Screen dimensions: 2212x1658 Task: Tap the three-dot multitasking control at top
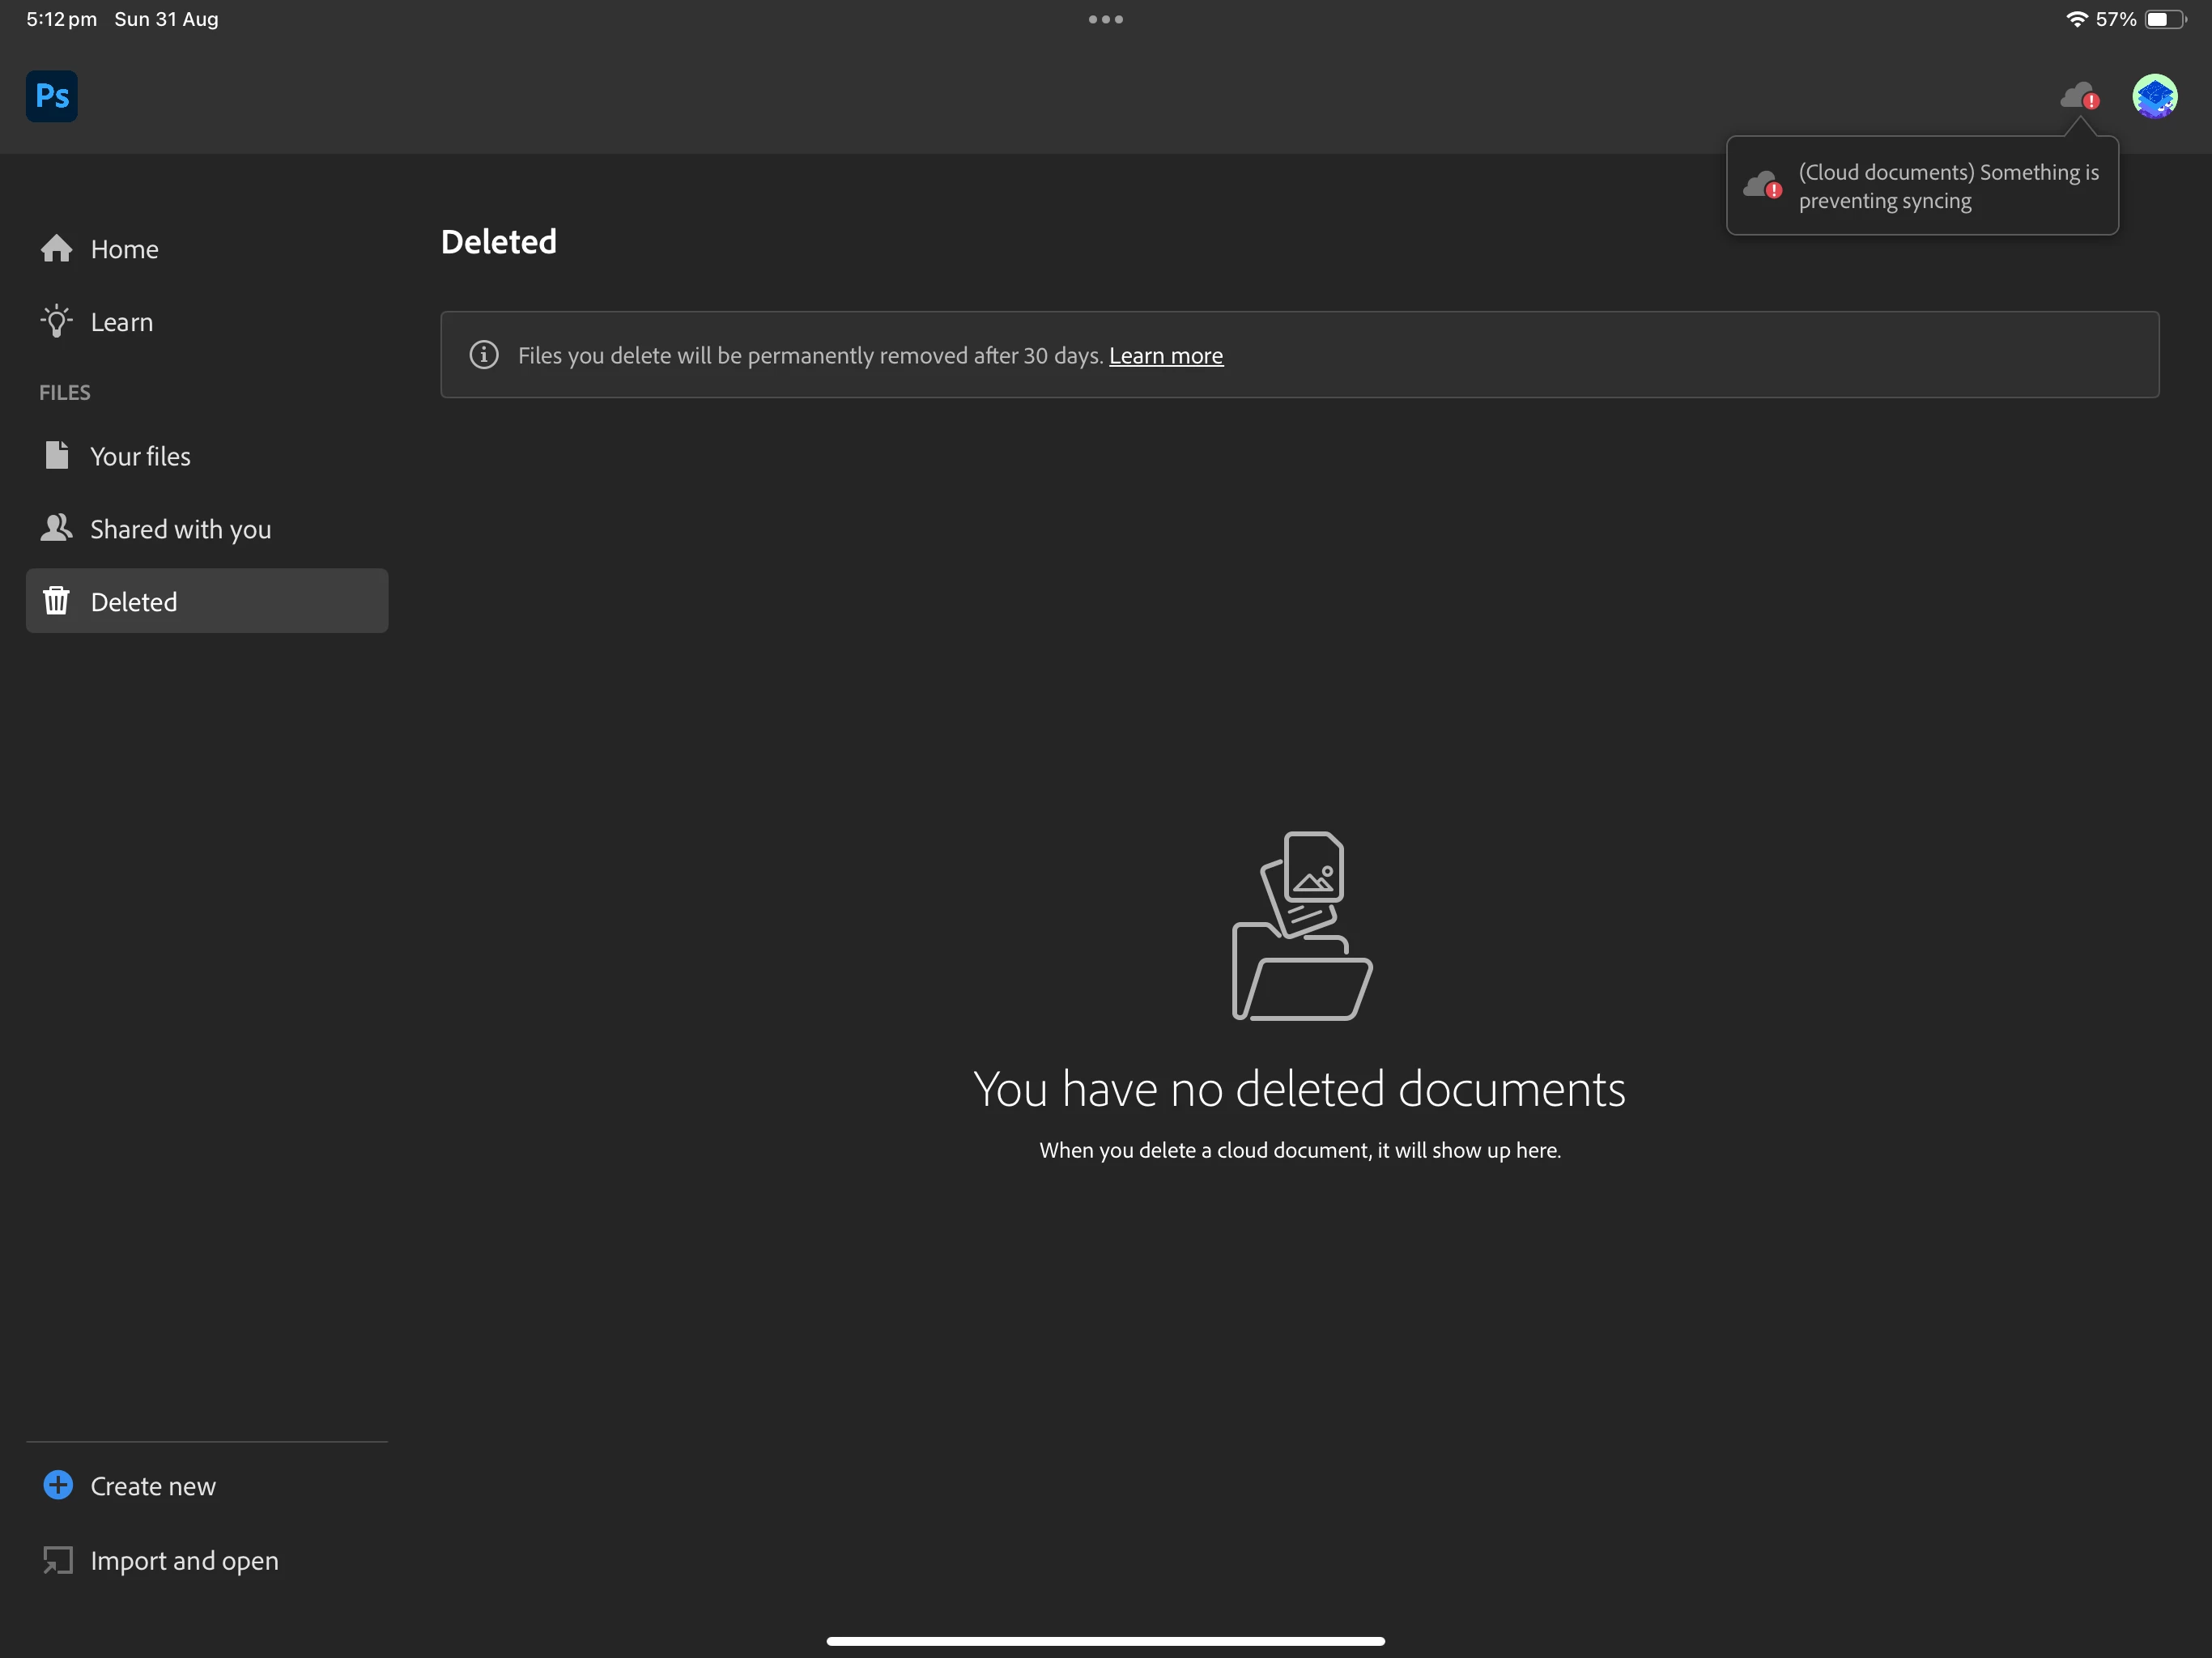[x=1105, y=19]
